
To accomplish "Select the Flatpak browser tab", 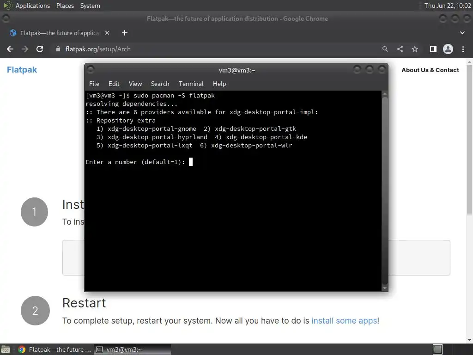I will (x=59, y=33).
